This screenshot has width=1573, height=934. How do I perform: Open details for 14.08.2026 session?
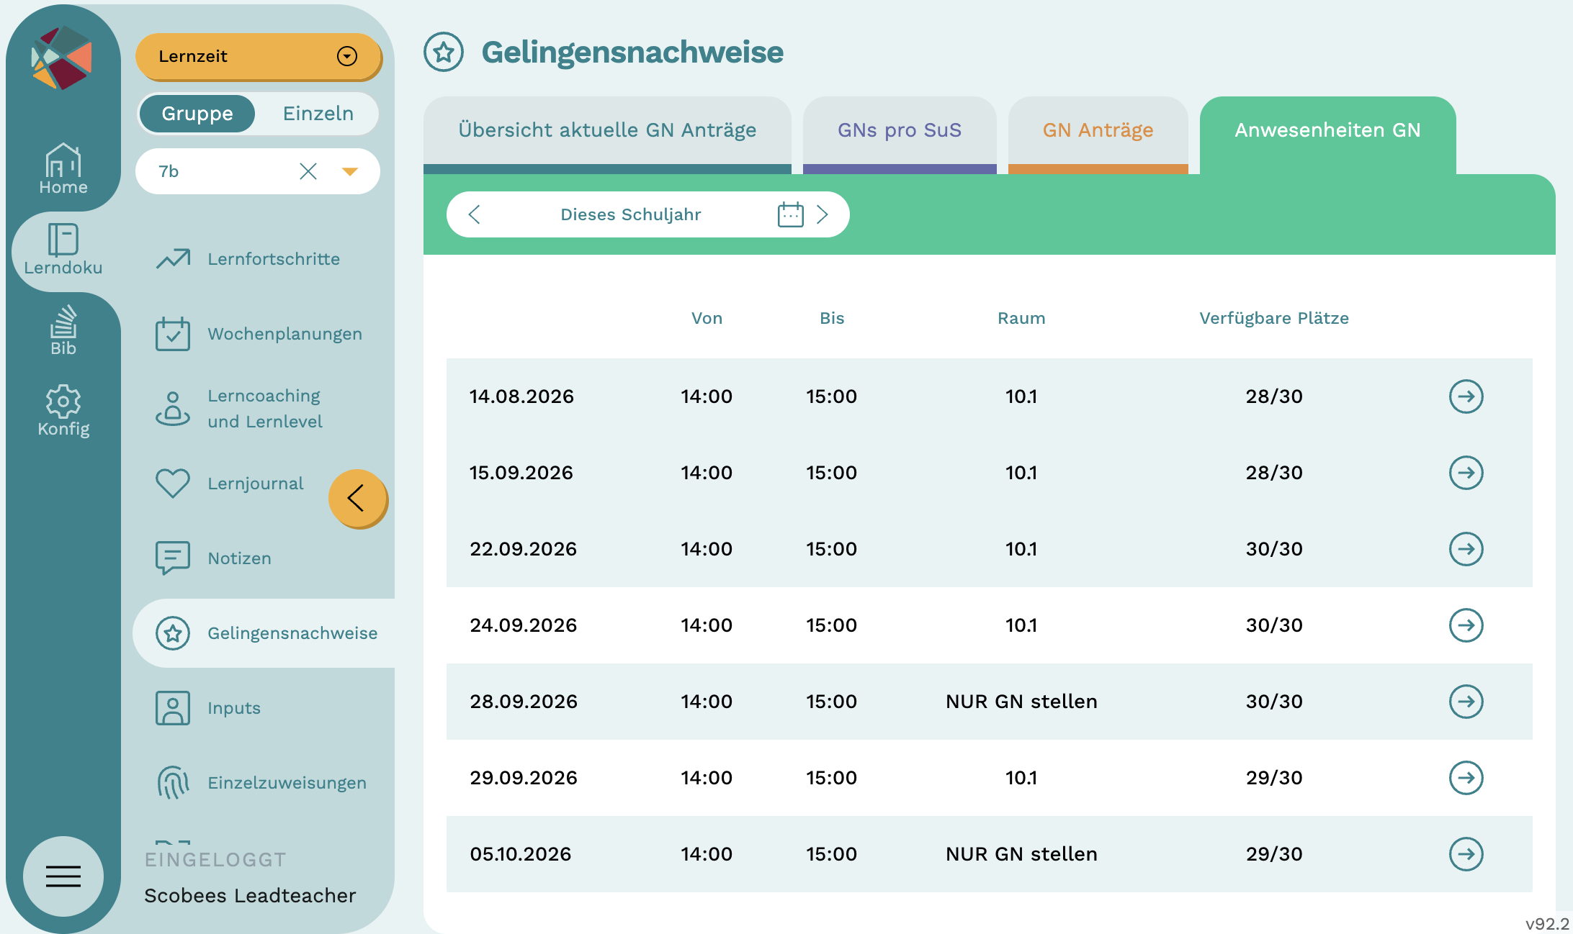tap(1466, 396)
